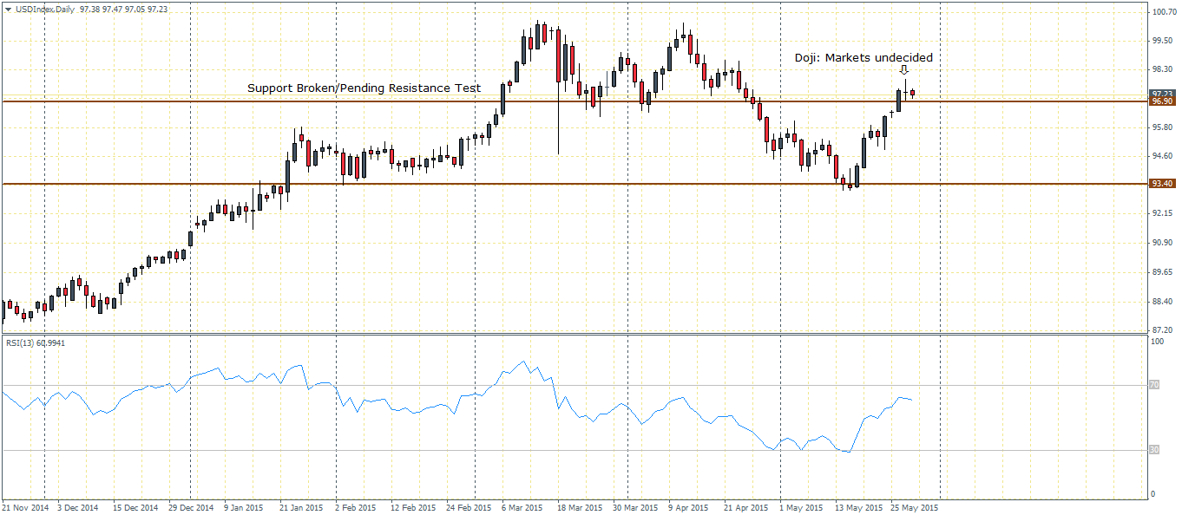Click the 24 Feb 2015 date label

470,507
